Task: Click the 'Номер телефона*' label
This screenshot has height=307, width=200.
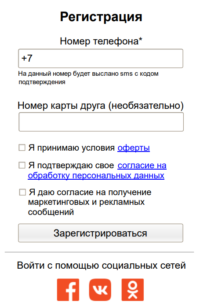Action: pos(101,41)
